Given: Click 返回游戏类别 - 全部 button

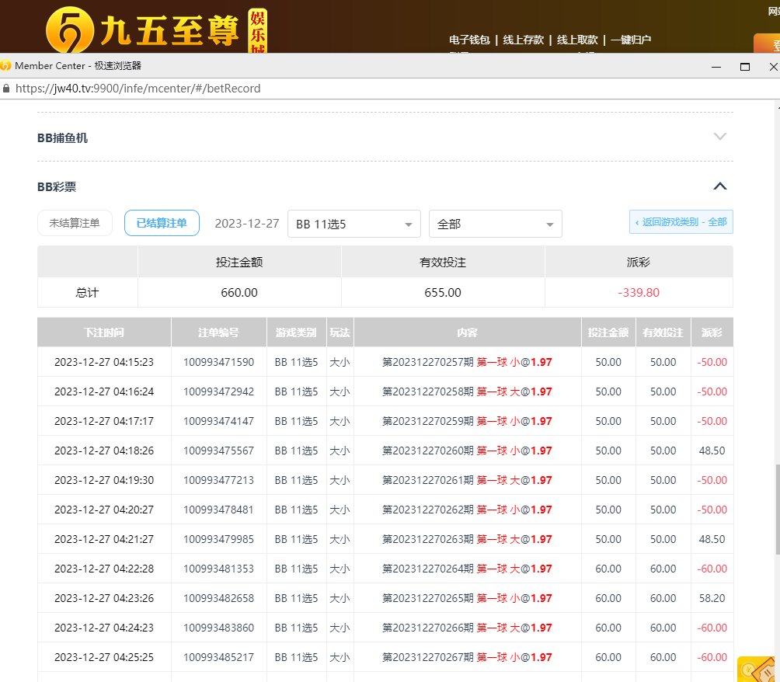Looking at the screenshot, I should click(x=681, y=222).
